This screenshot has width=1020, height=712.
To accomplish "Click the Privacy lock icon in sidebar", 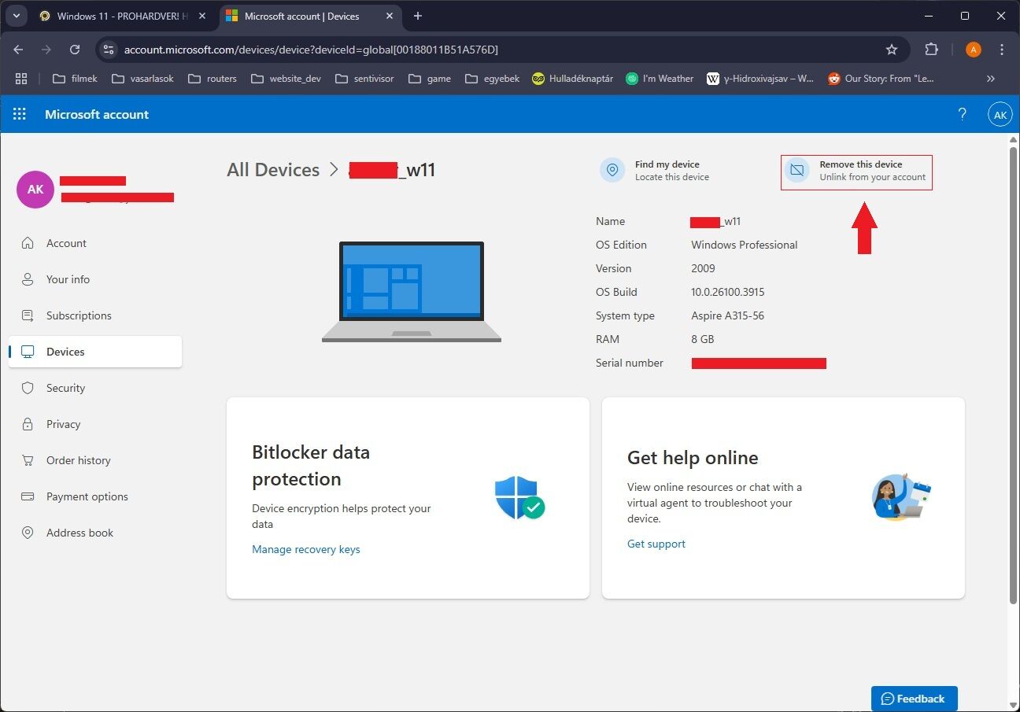I will click(28, 424).
